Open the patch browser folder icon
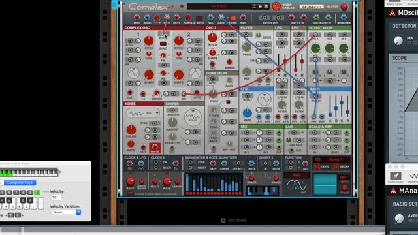Viewport: 418px width, 235px height. point(261,7)
